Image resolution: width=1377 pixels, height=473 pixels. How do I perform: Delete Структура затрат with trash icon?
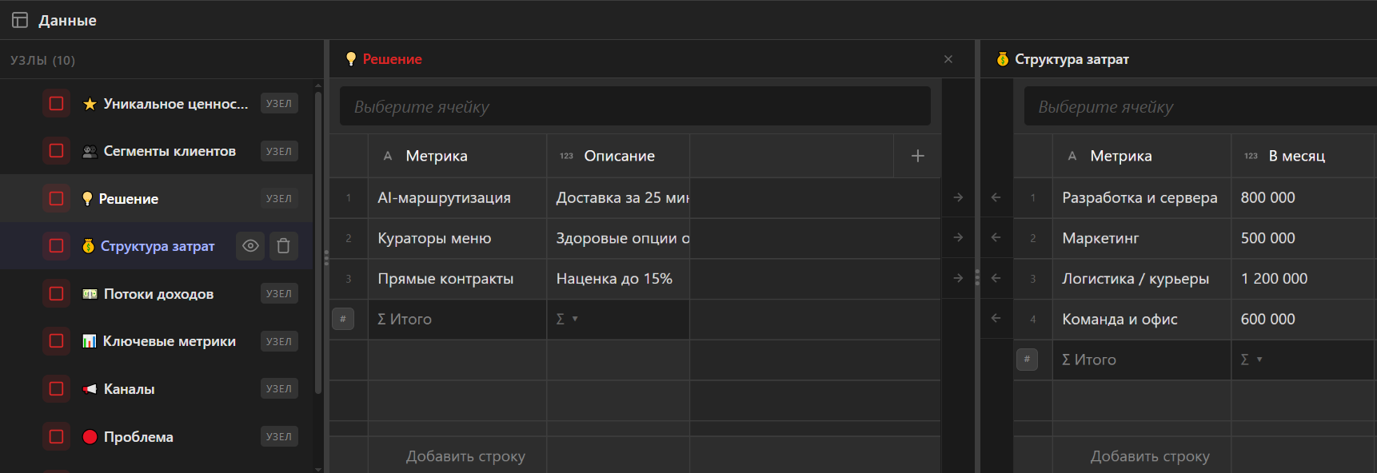point(283,246)
